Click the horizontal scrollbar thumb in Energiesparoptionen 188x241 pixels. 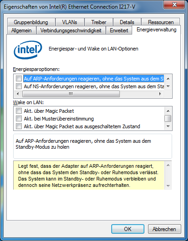pyautogui.click(x=71, y=94)
